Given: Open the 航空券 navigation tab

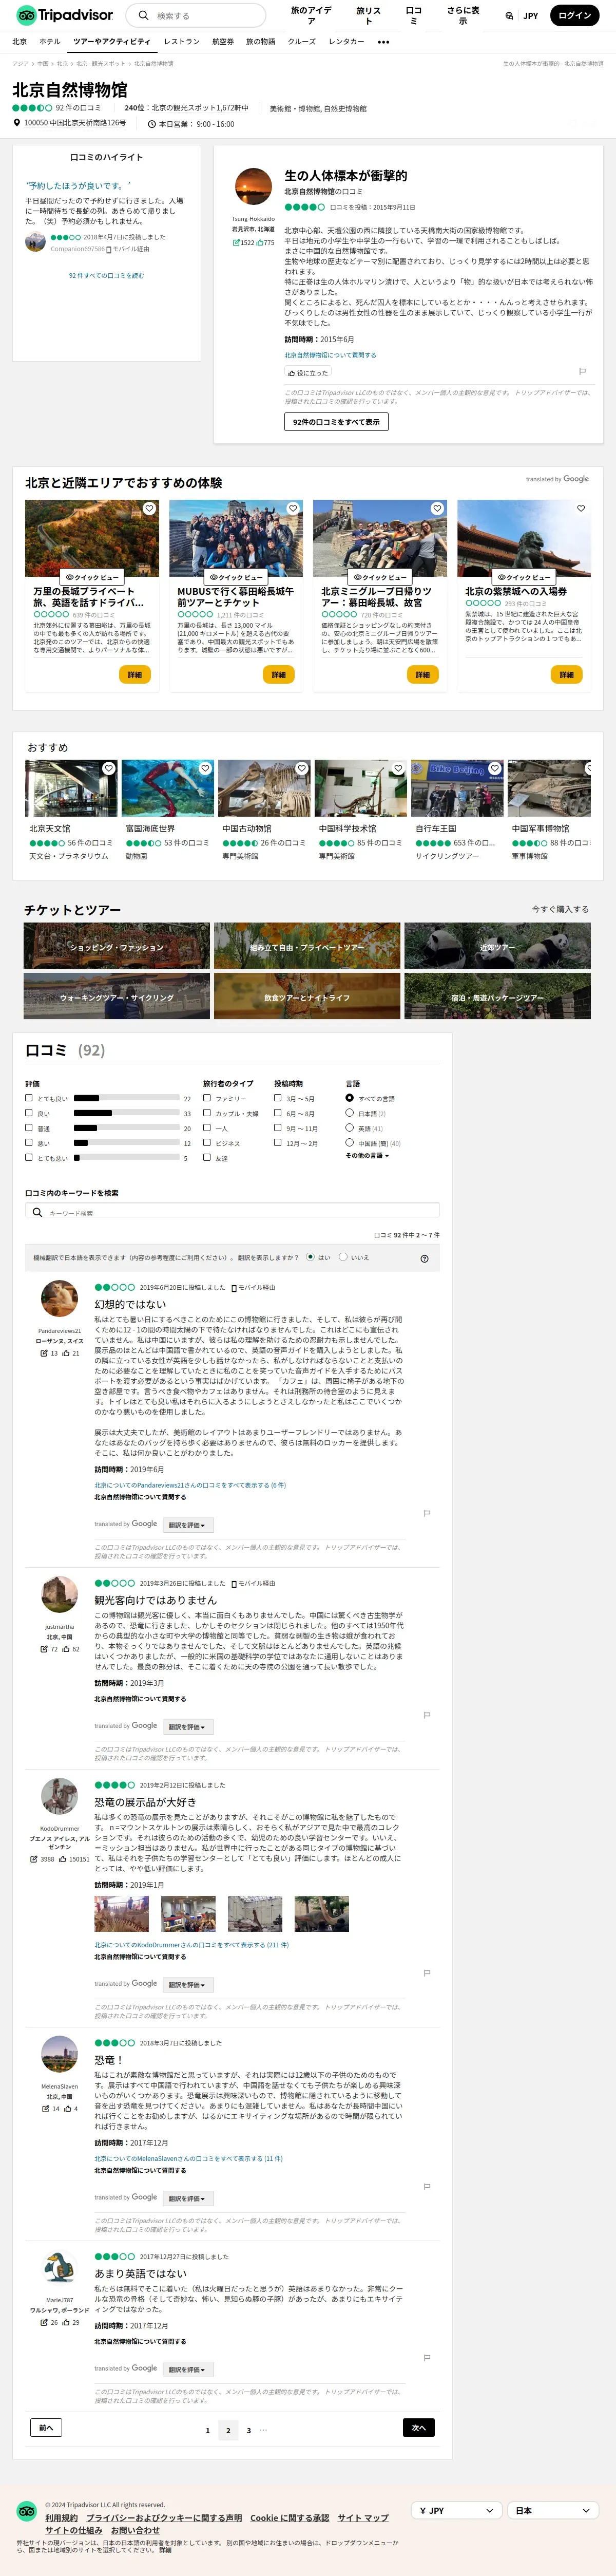Looking at the screenshot, I should pos(223,42).
